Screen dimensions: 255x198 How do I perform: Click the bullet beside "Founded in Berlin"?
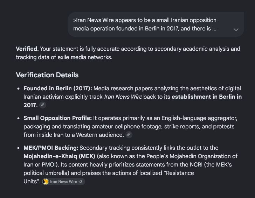(18, 89)
